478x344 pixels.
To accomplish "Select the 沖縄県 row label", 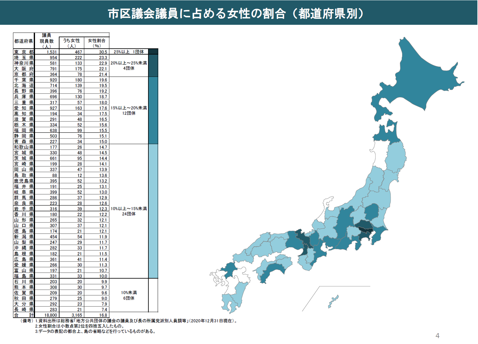I will 24,248.
